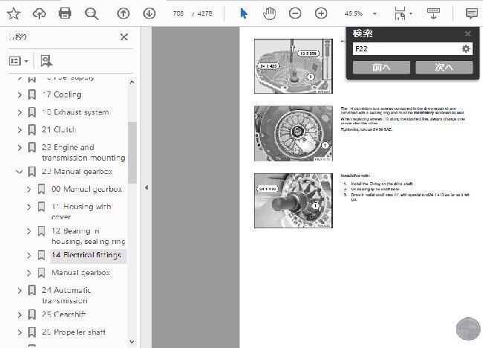Select the arrow selection tool
This screenshot has height=348, width=483.
click(244, 13)
